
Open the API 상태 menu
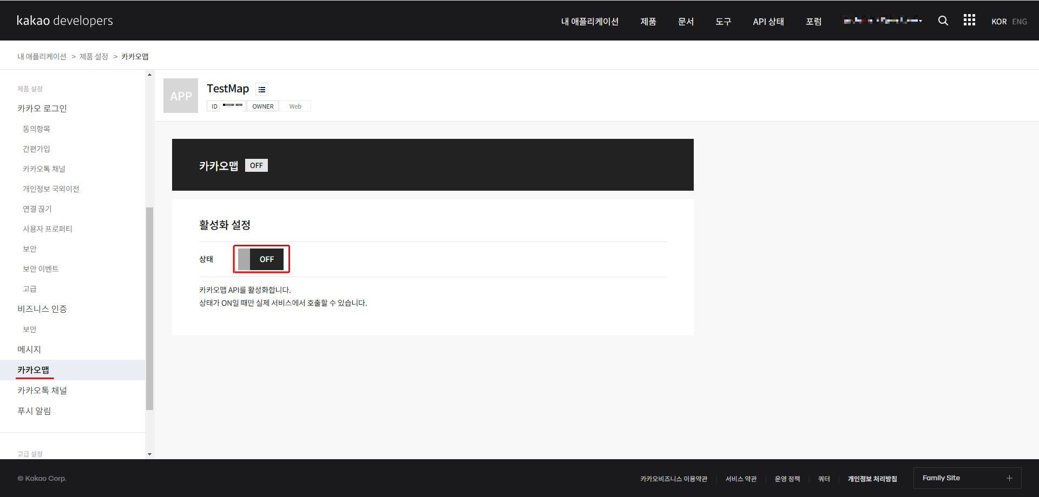pyautogui.click(x=768, y=22)
